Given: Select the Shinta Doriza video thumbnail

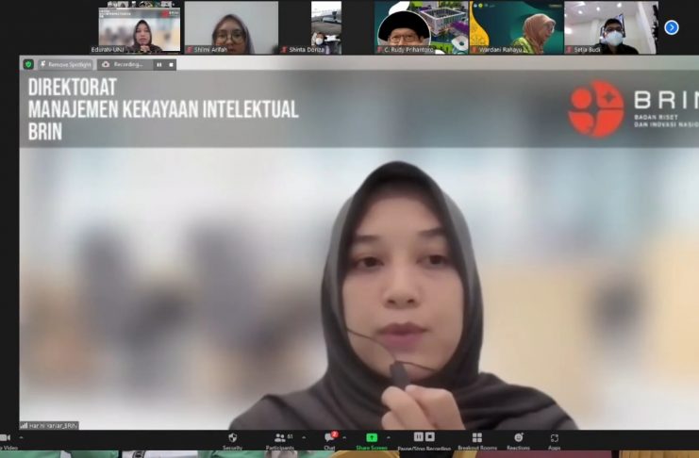Looking at the screenshot, I should (x=325, y=27).
